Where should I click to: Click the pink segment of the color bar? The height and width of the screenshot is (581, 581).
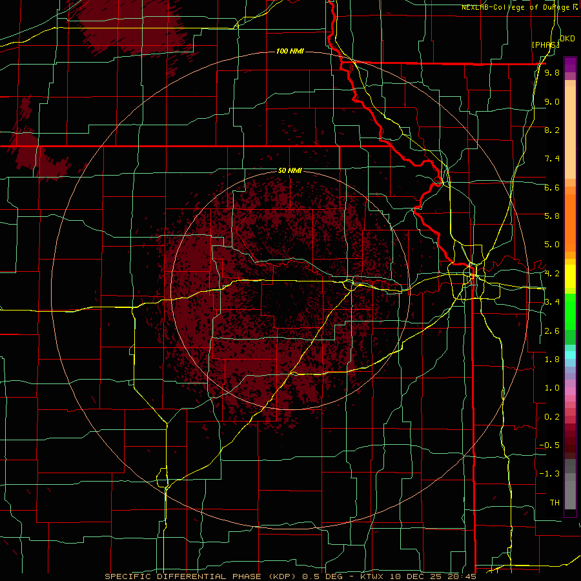(570, 391)
